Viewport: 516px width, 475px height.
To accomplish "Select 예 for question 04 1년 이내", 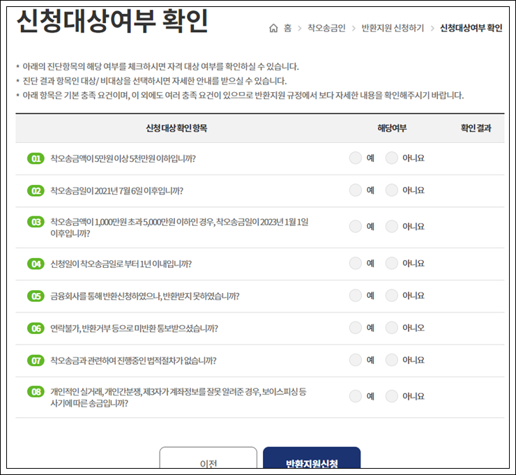I will pyautogui.click(x=356, y=264).
